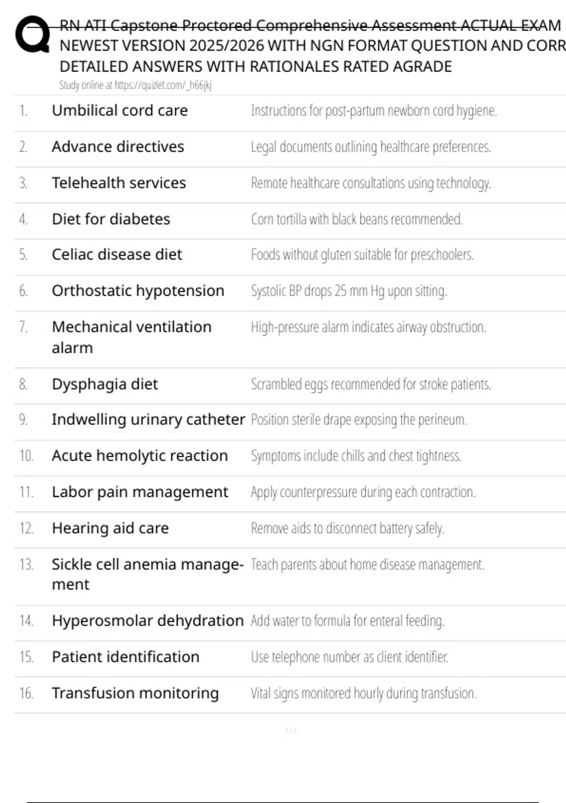566x803 pixels.
Task: Select Sickle cell anemia management term
Action: [147, 574]
